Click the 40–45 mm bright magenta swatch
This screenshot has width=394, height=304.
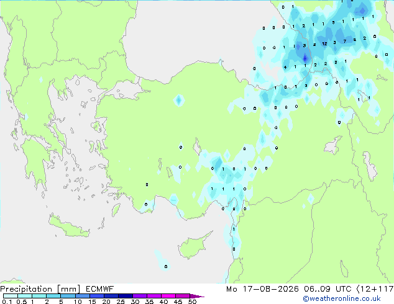click(168, 296)
